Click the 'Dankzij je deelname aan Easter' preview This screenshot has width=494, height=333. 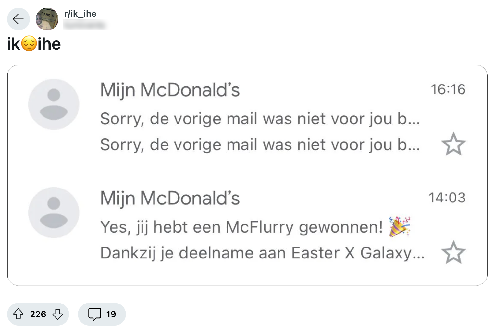pos(262,253)
